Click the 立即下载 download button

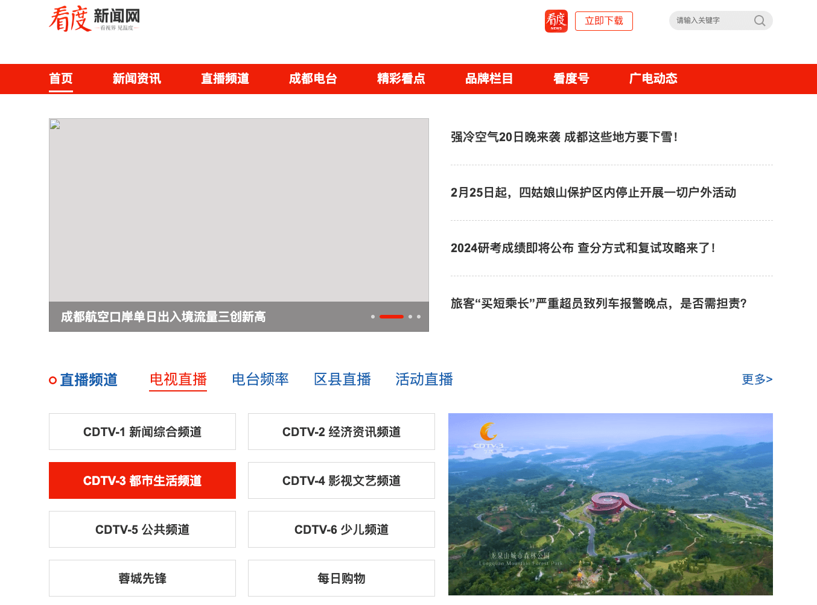pyautogui.click(x=603, y=21)
